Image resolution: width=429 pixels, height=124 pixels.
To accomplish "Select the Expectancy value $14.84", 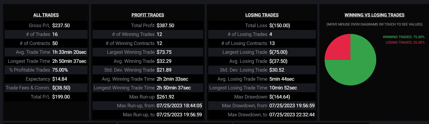I will click(x=60, y=79).
